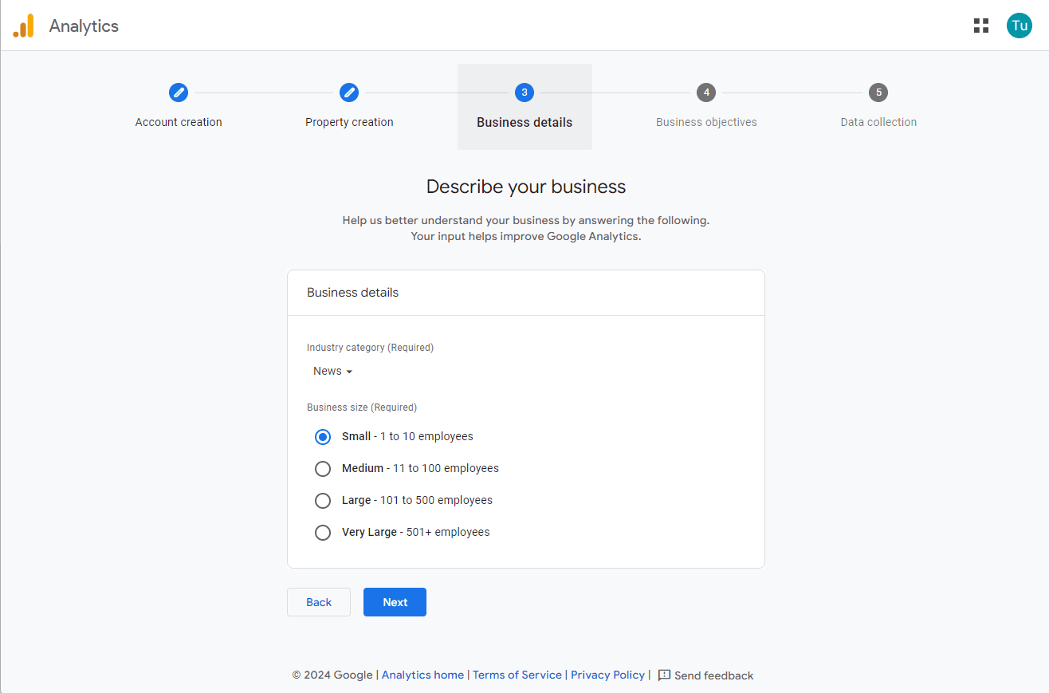Switch to Business details step tab
1049x693 pixels.
(x=524, y=122)
